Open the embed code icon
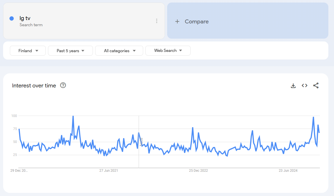Image resolution: width=334 pixels, height=196 pixels. click(x=304, y=85)
